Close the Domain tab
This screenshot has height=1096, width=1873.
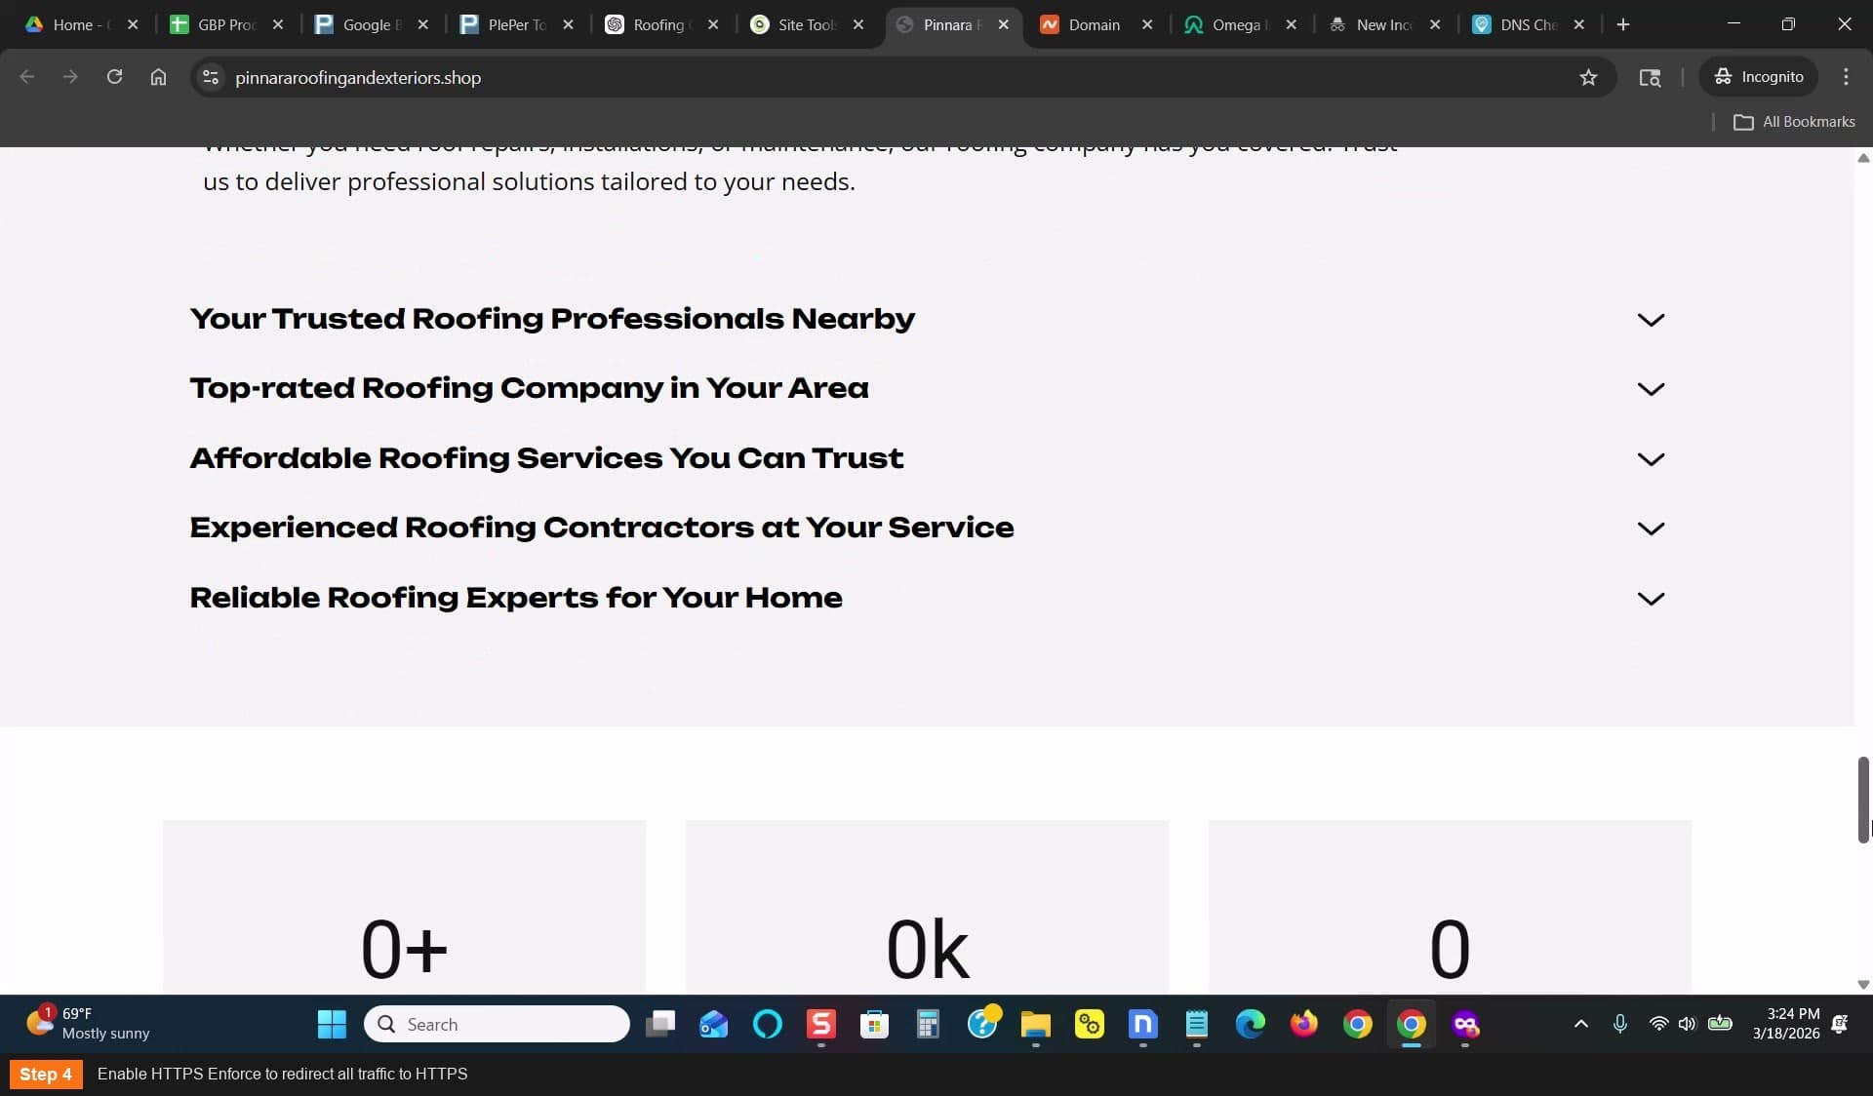1147,24
